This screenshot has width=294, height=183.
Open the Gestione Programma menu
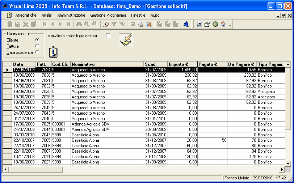click(108, 15)
